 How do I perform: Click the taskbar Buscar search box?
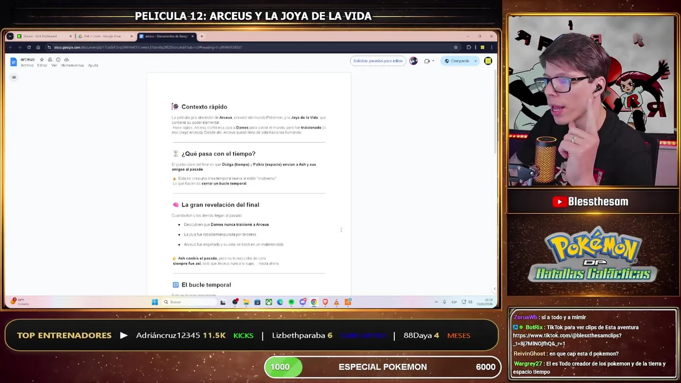[x=189, y=302]
